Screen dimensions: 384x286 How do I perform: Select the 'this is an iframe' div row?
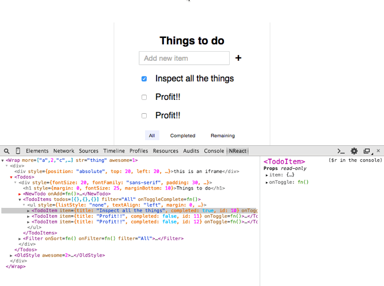click(127, 172)
